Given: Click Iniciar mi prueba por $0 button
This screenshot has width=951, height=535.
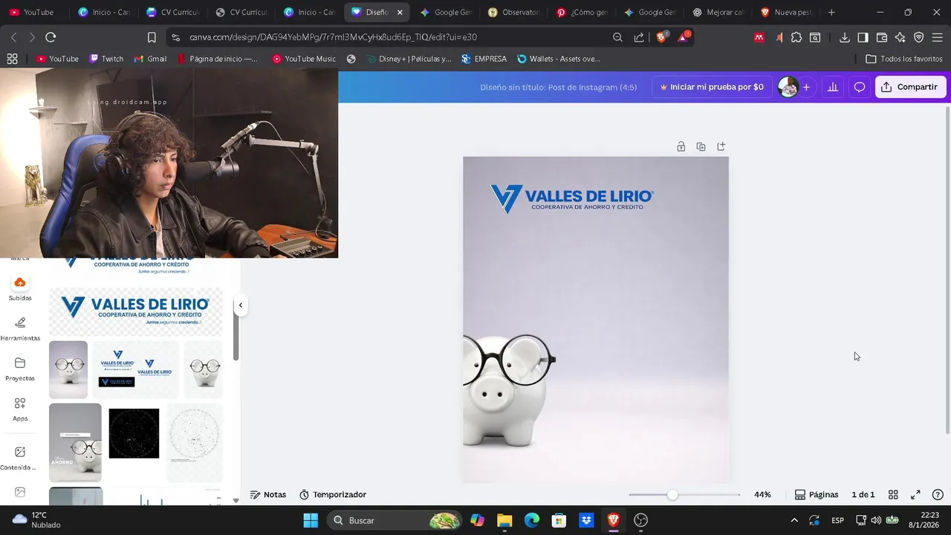Looking at the screenshot, I should click(x=712, y=87).
